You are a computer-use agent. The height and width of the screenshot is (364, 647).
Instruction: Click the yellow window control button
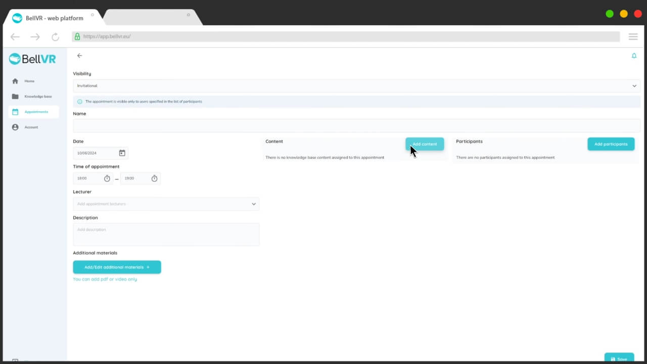click(624, 14)
